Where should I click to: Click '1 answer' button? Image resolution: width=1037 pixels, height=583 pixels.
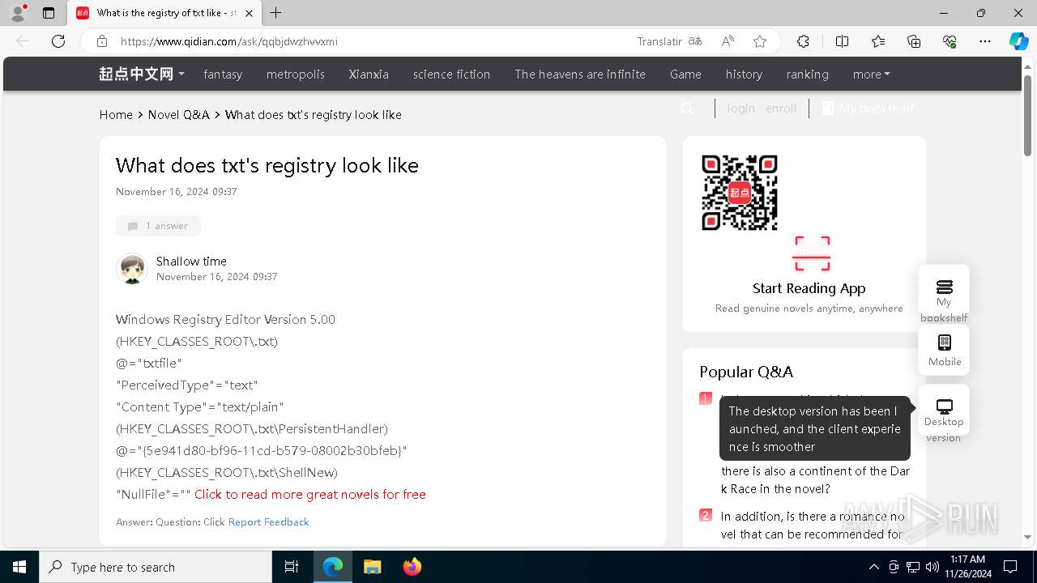coord(158,226)
